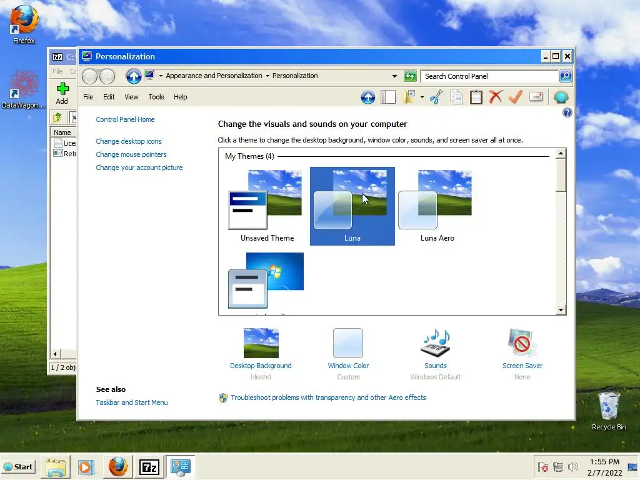This screenshot has height=480, width=640.
Task: Open the folder options toolbar icon
Action: pyautogui.click(x=409, y=97)
